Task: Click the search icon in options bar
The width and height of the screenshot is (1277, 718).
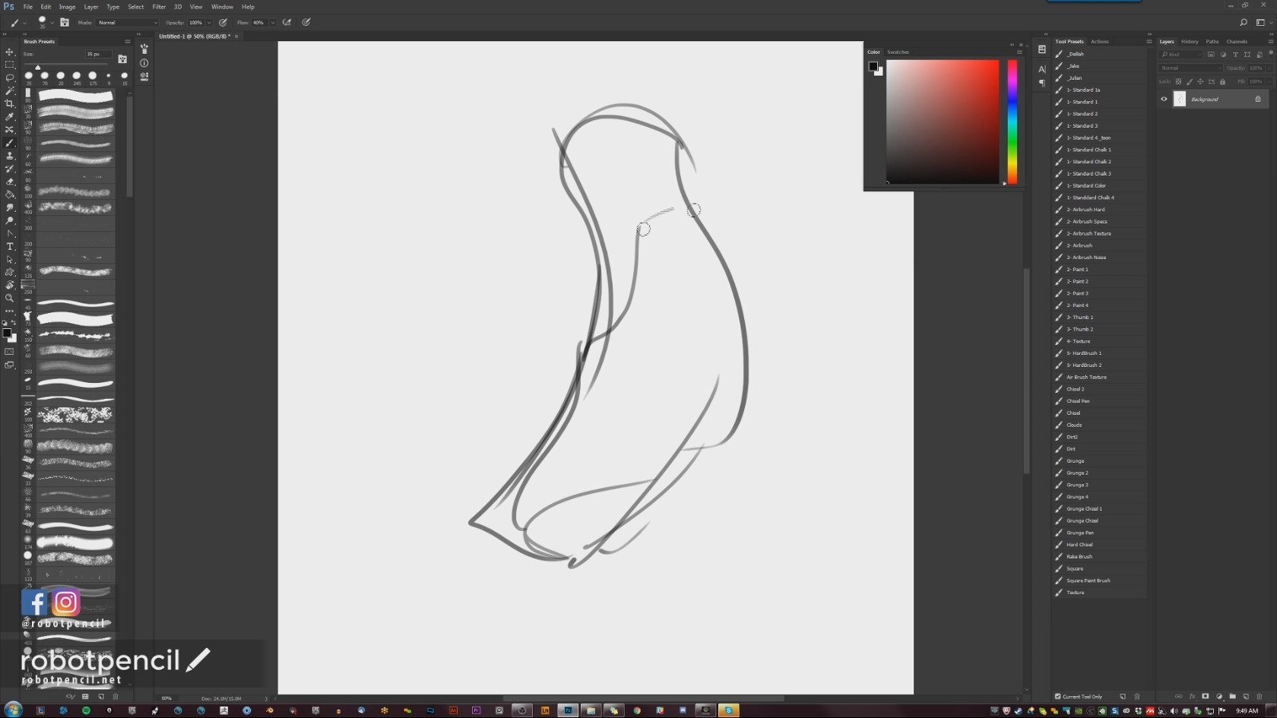Action: (x=1244, y=23)
